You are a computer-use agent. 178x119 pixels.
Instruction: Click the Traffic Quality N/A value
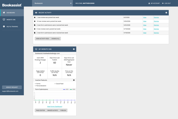55,75
